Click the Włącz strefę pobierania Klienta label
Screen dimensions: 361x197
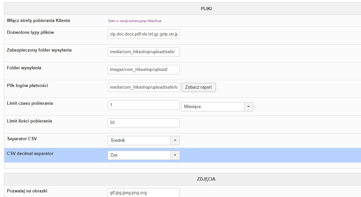click(38, 21)
